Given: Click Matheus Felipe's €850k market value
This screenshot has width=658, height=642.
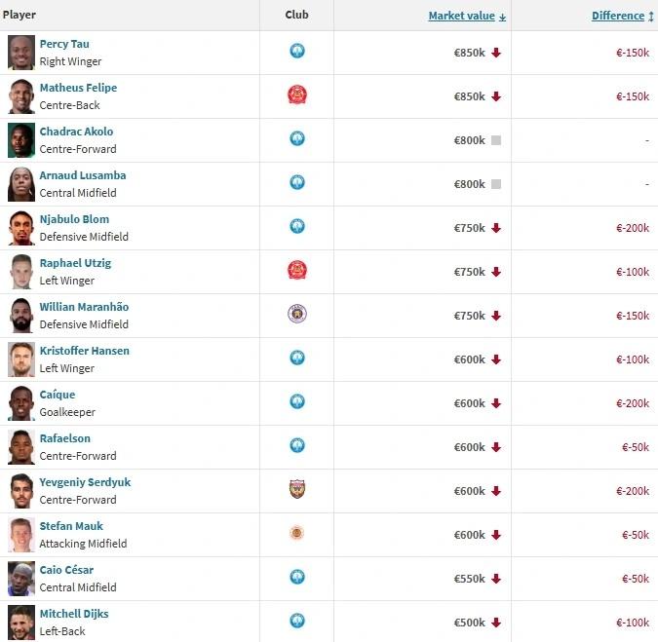Looking at the screenshot, I should coord(469,96).
